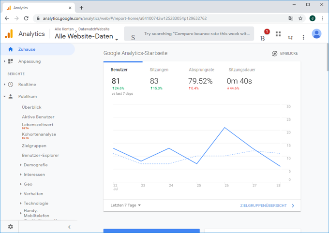Open the Google apps grid icon

click(x=278, y=34)
